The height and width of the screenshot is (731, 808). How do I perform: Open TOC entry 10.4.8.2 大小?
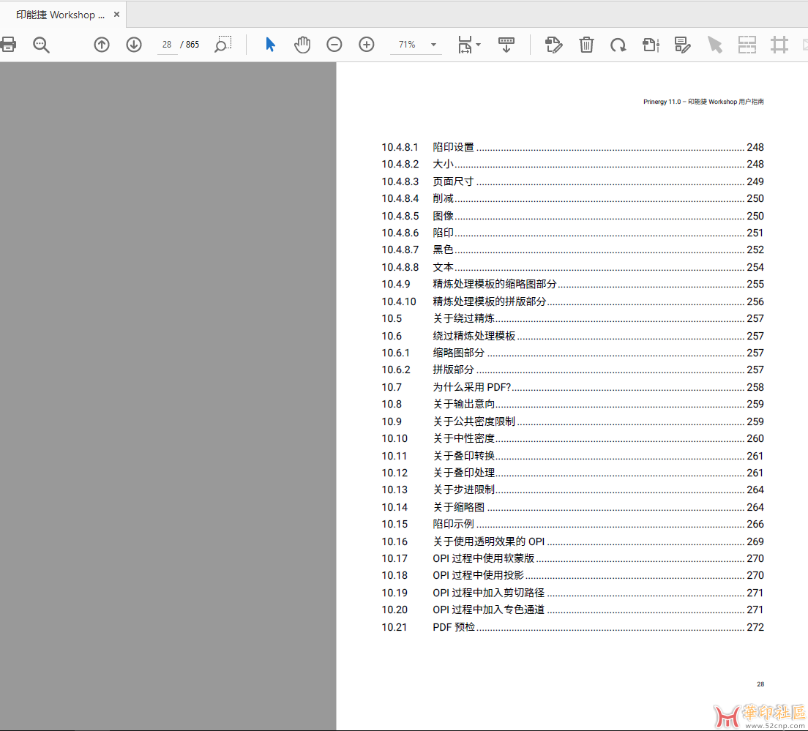(x=572, y=165)
